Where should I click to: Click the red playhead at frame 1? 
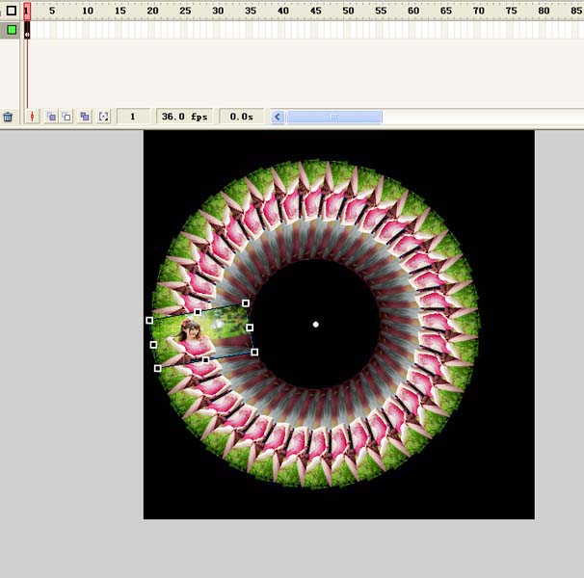[27, 11]
